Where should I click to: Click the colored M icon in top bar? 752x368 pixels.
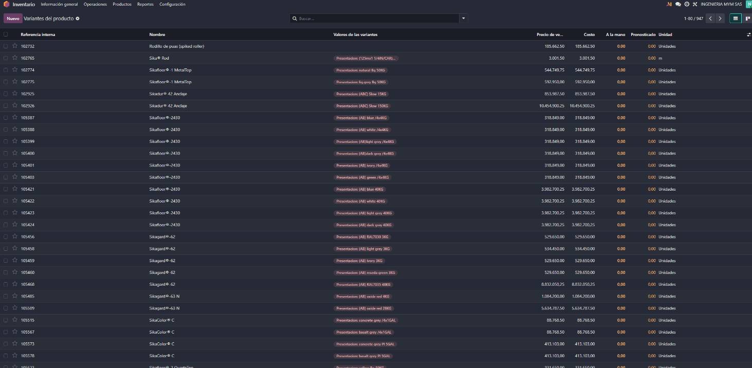pyautogui.click(x=669, y=4)
